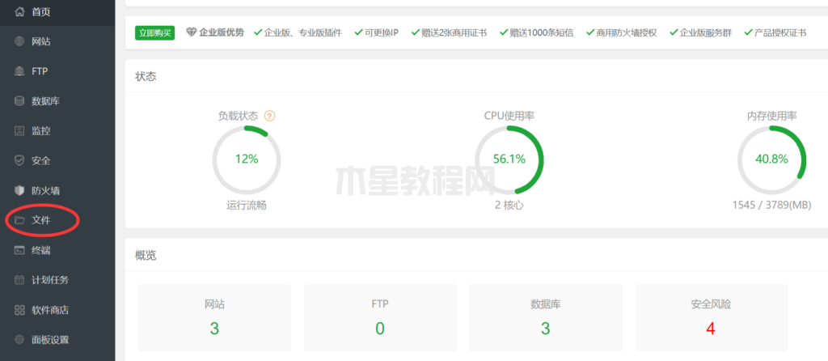Click the 产品授权证书 feature text
This screenshot has height=361, width=828.
[780, 32]
